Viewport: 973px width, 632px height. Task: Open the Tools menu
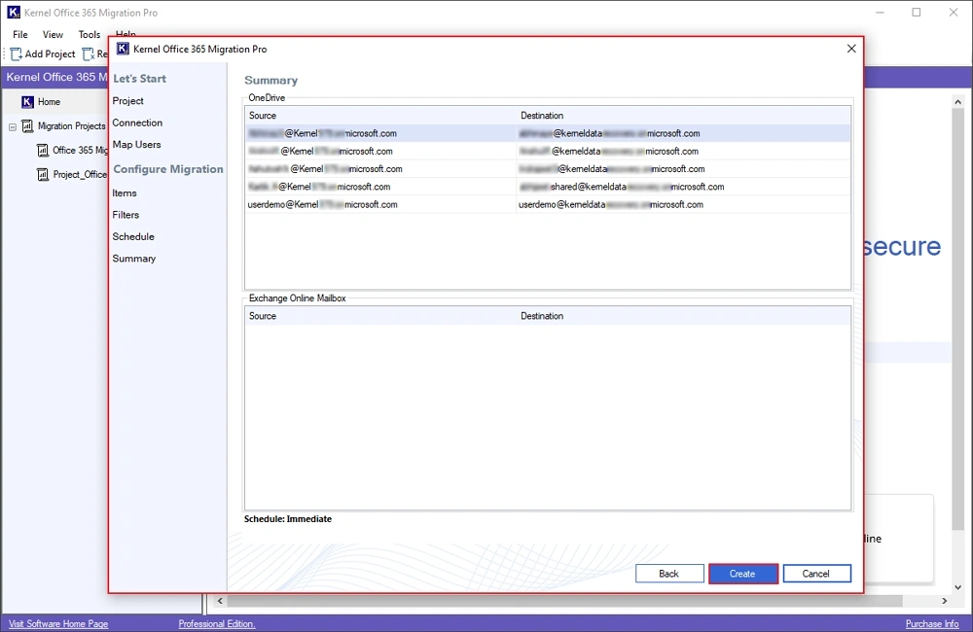[x=89, y=34]
